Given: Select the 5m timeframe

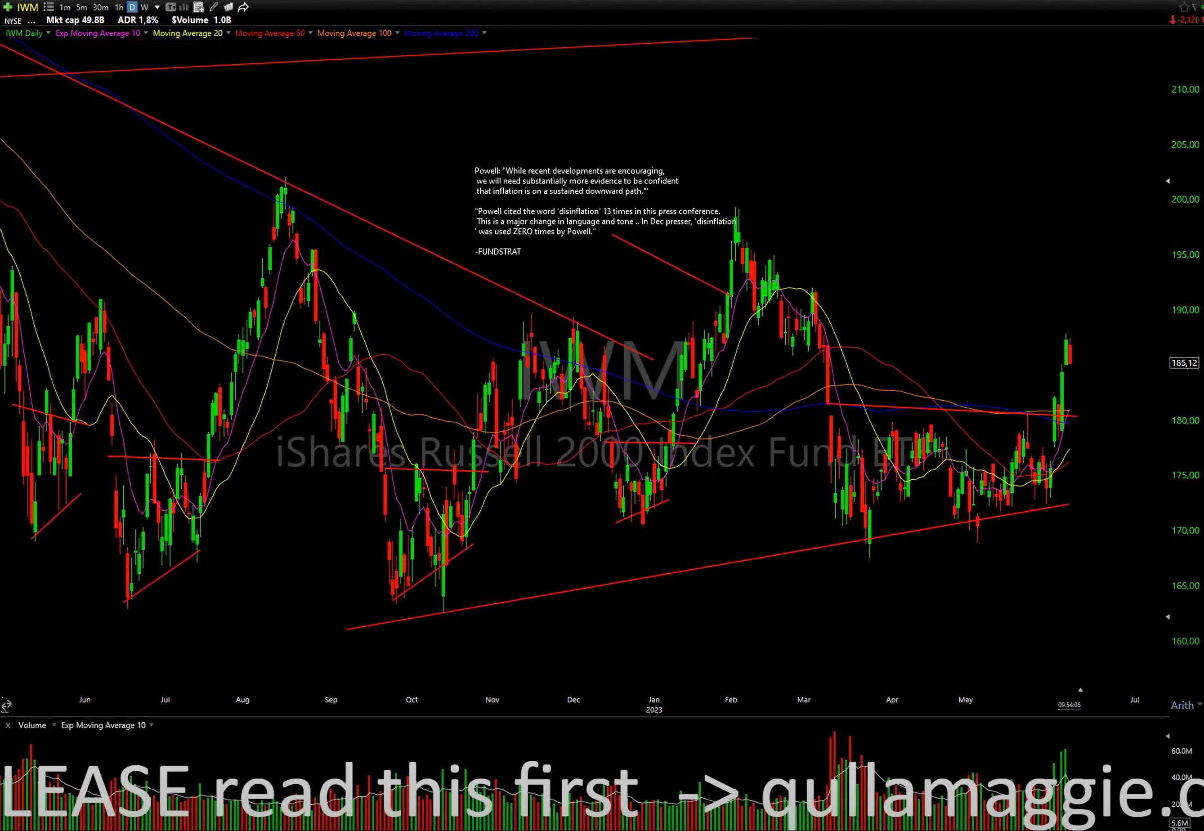Looking at the screenshot, I should click(82, 7).
